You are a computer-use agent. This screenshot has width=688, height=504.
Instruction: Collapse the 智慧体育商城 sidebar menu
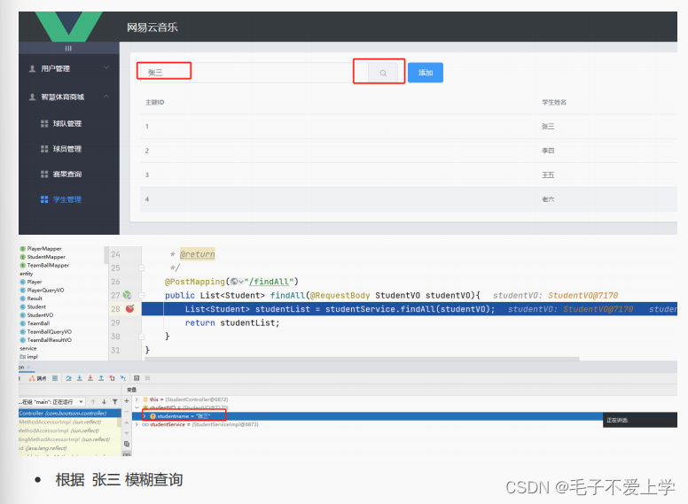pyautogui.click(x=69, y=97)
